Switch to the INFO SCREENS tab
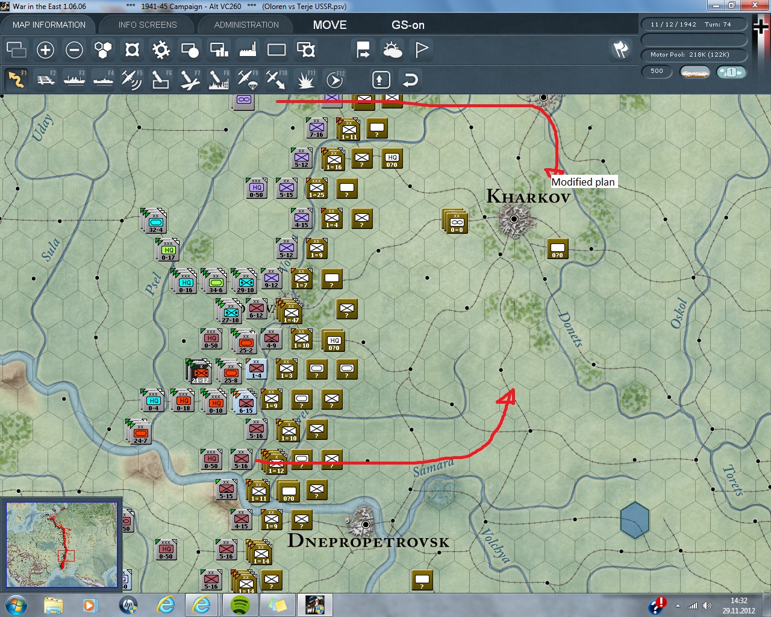The width and height of the screenshot is (771, 617). click(x=148, y=25)
